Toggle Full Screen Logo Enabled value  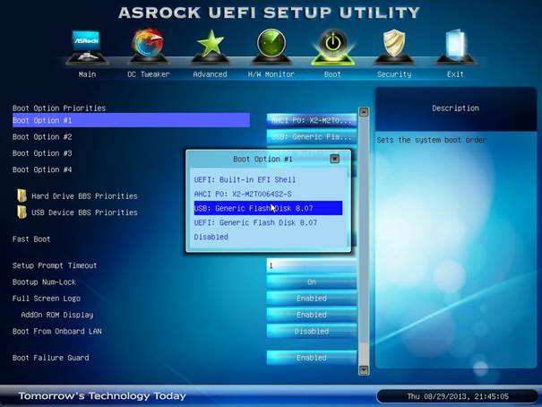pyautogui.click(x=311, y=299)
